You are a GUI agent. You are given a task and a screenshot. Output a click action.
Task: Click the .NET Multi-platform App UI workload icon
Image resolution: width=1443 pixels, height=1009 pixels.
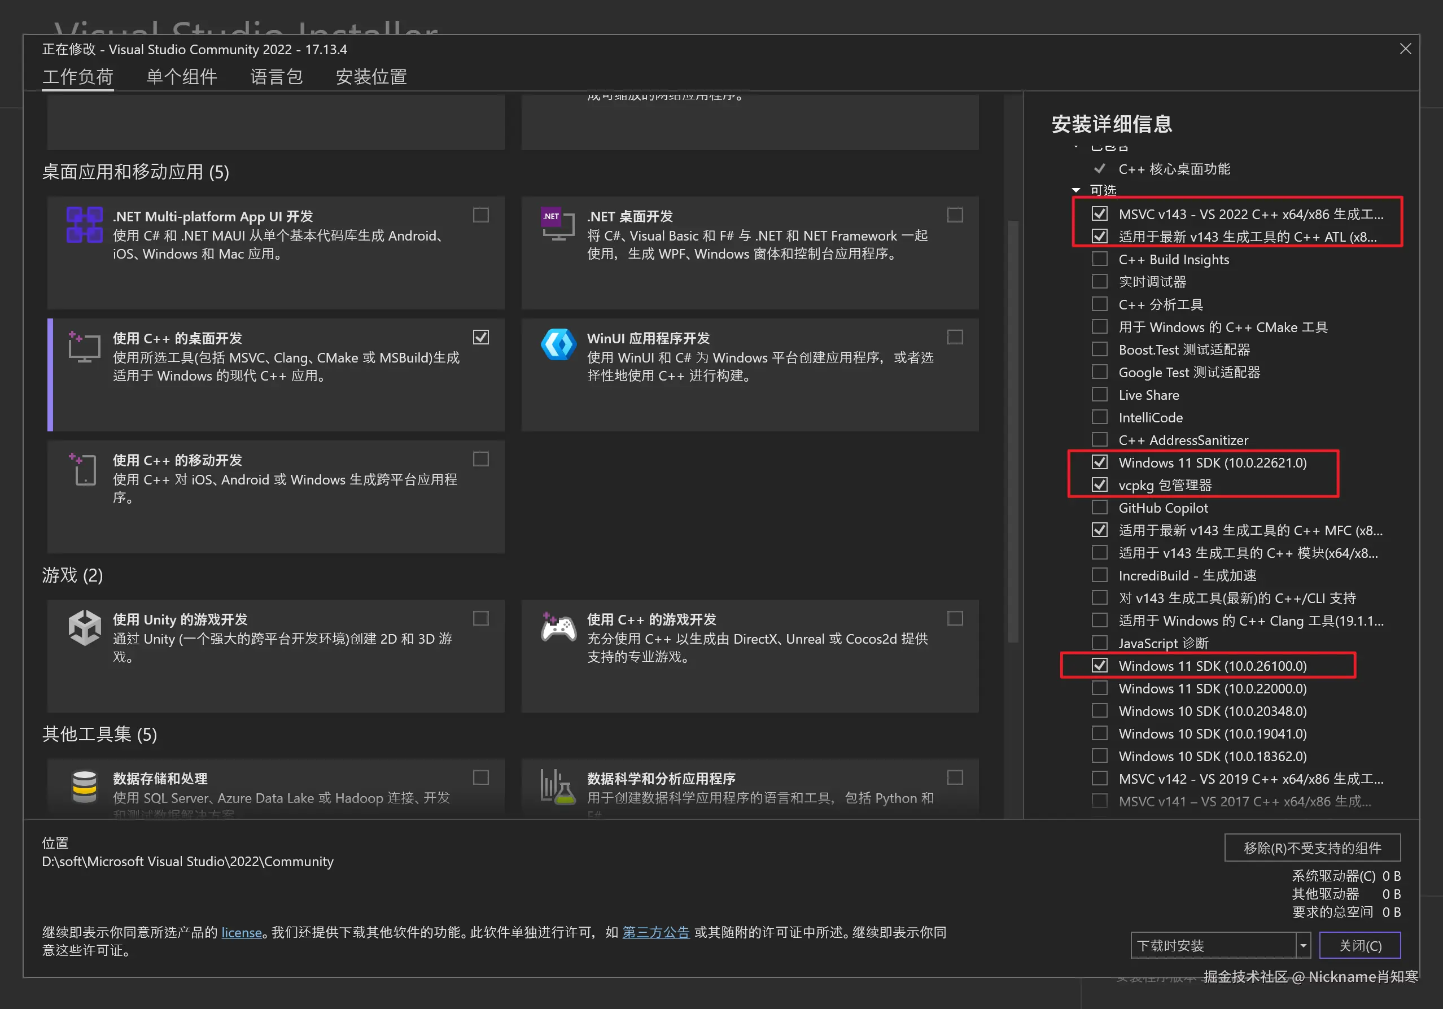click(84, 224)
